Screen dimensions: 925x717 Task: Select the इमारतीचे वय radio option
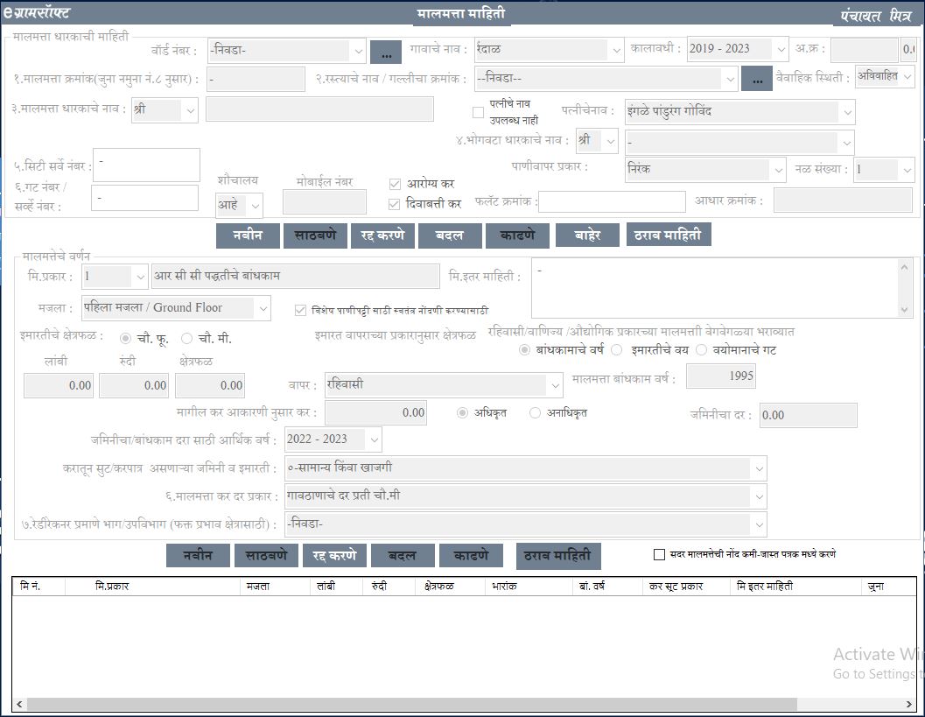pos(617,350)
